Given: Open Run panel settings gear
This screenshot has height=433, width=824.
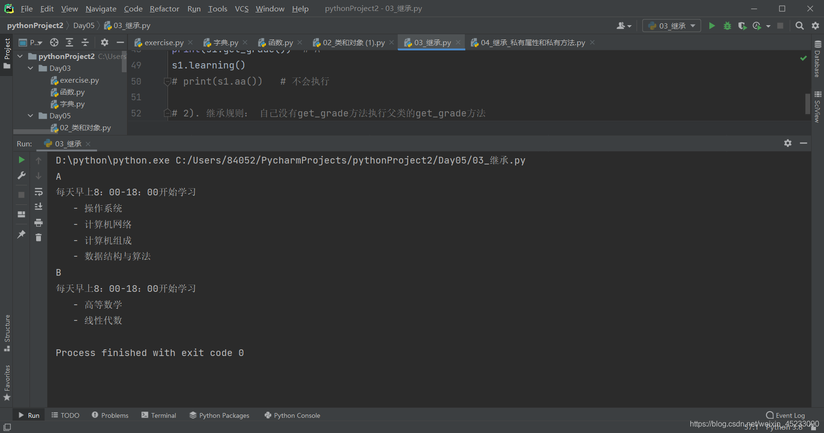Looking at the screenshot, I should (x=788, y=143).
